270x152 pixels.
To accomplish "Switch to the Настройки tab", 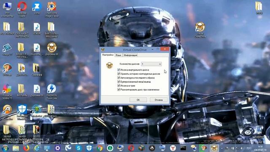I will click(x=108, y=55).
